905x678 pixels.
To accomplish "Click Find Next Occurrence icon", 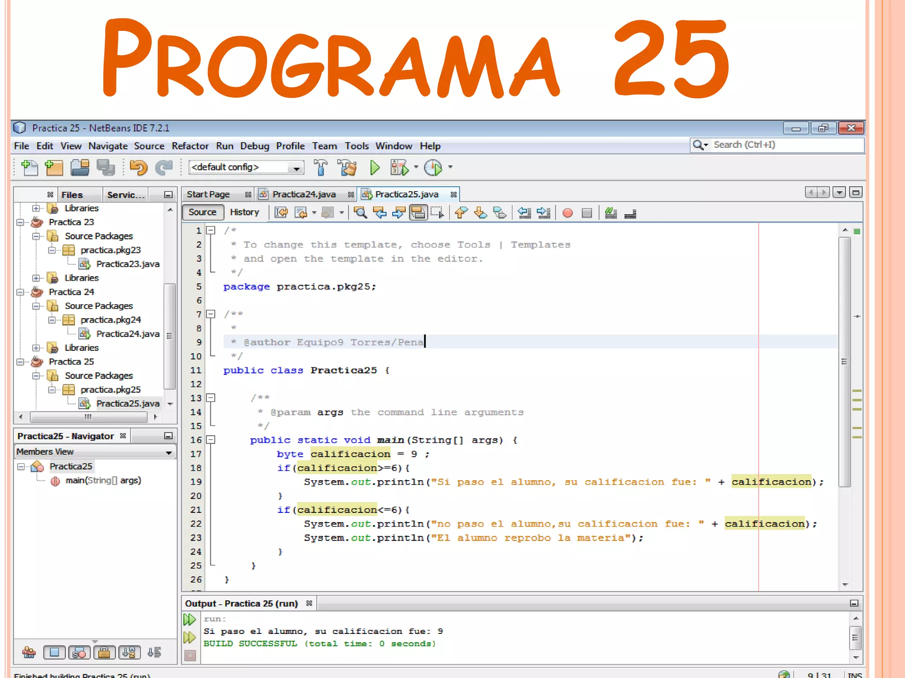I will click(x=399, y=213).
